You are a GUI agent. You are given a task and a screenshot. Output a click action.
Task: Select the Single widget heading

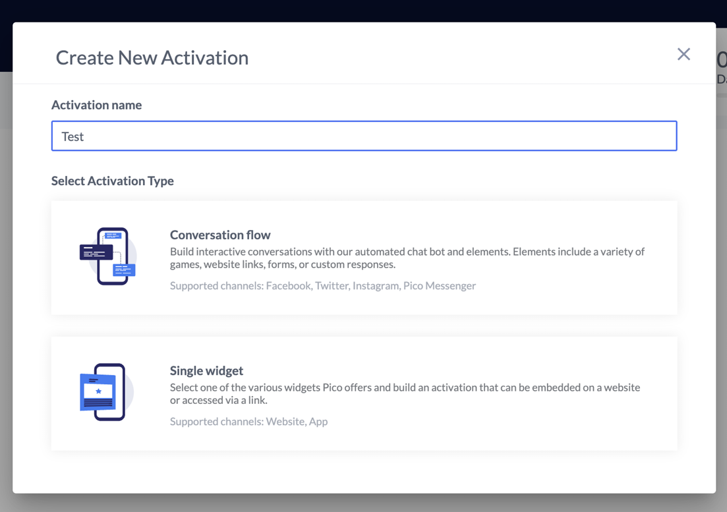(206, 371)
